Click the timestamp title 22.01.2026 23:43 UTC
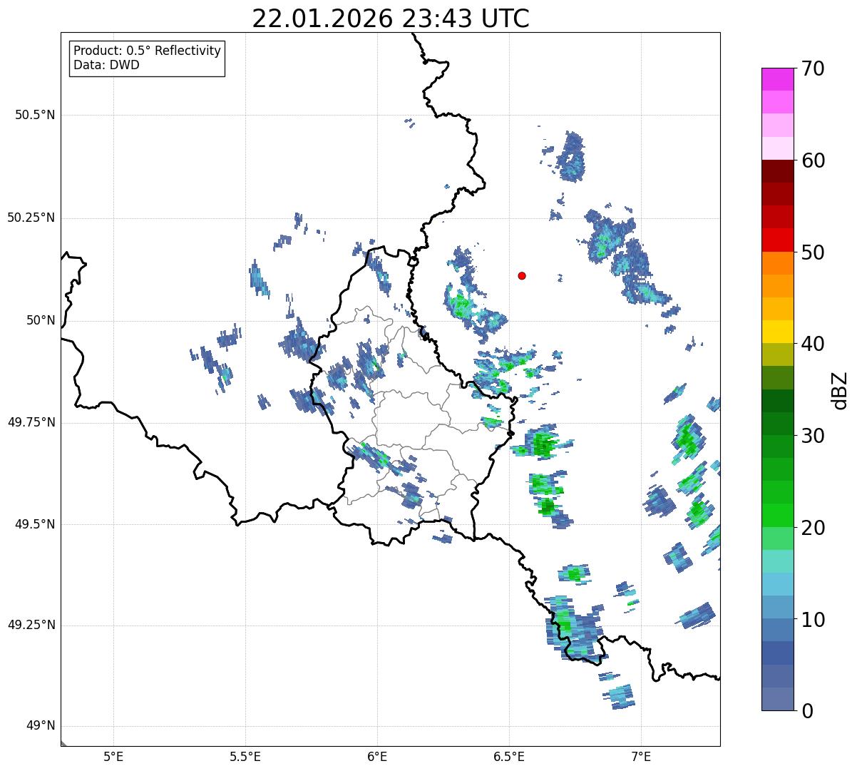This screenshot has width=857, height=771. click(391, 19)
